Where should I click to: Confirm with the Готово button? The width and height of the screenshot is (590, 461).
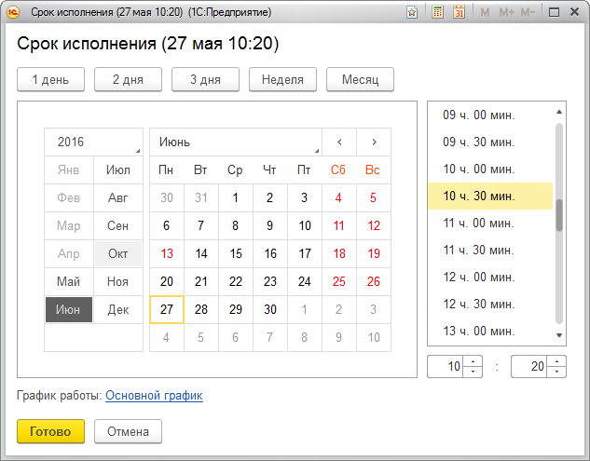click(x=50, y=431)
